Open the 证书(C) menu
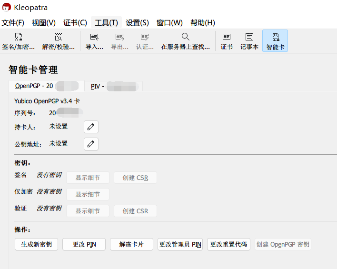 point(75,22)
